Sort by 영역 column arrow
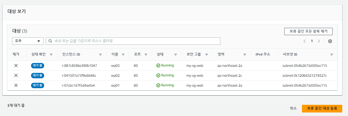The height and width of the screenshot is (116, 348). tap(245, 55)
